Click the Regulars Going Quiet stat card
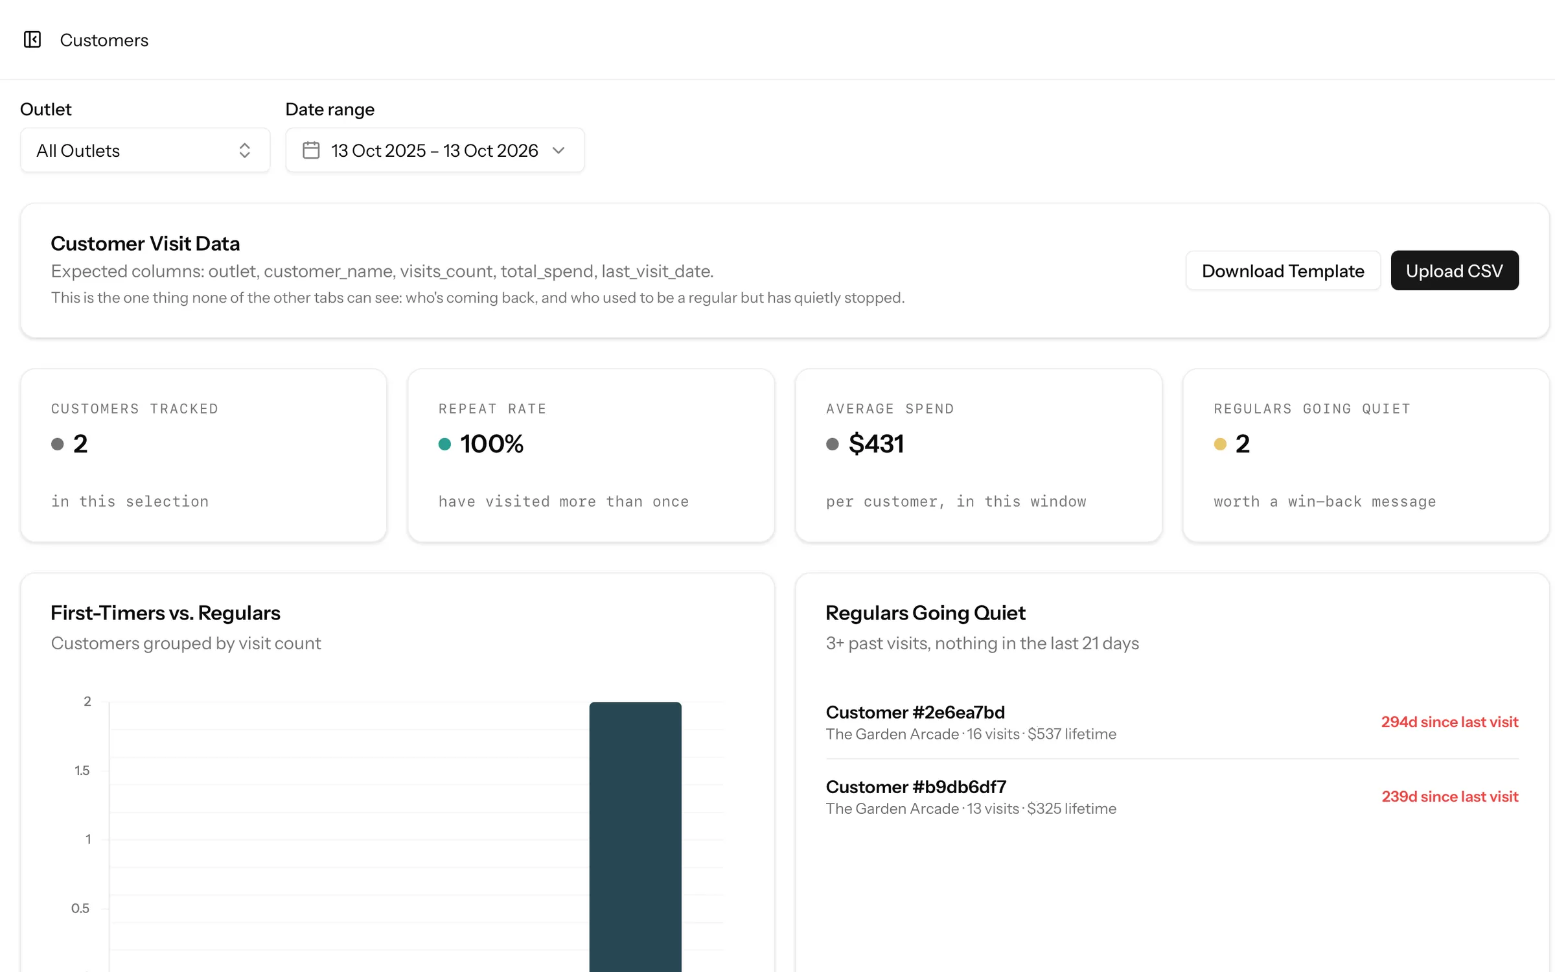 pyautogui.click(x=1366, y=456)
